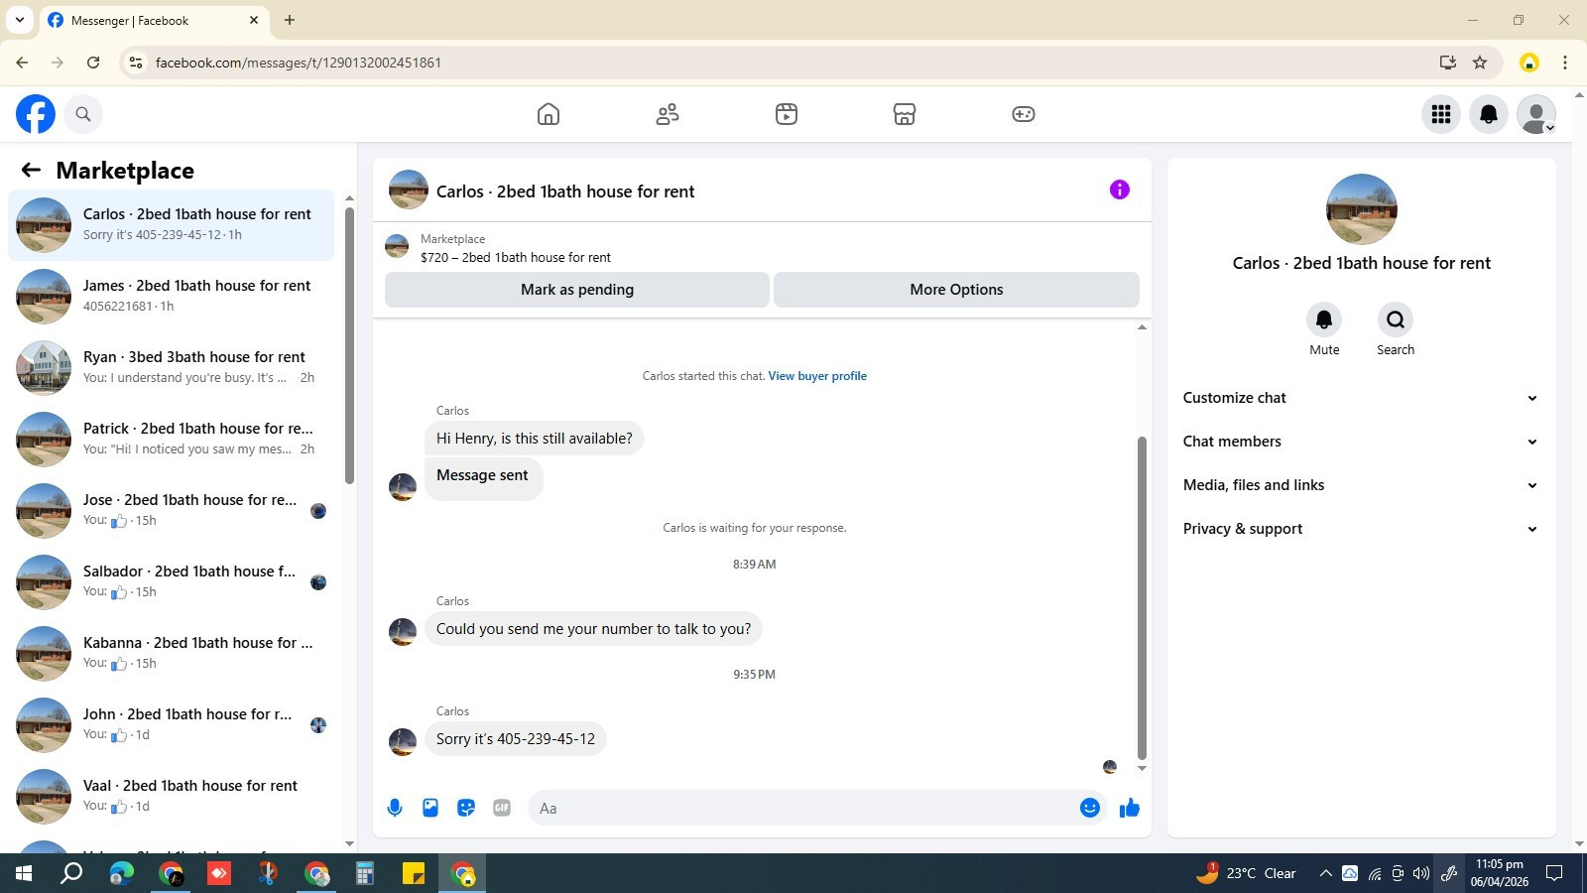Expand Media, files and links section
The height and width of the screenshot is (893, 1587).
coord(1361,485)
